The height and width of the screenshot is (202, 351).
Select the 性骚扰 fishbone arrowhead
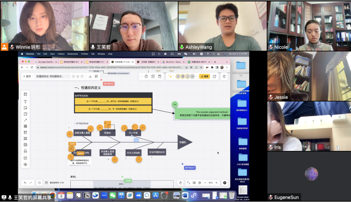click(185, 142)
